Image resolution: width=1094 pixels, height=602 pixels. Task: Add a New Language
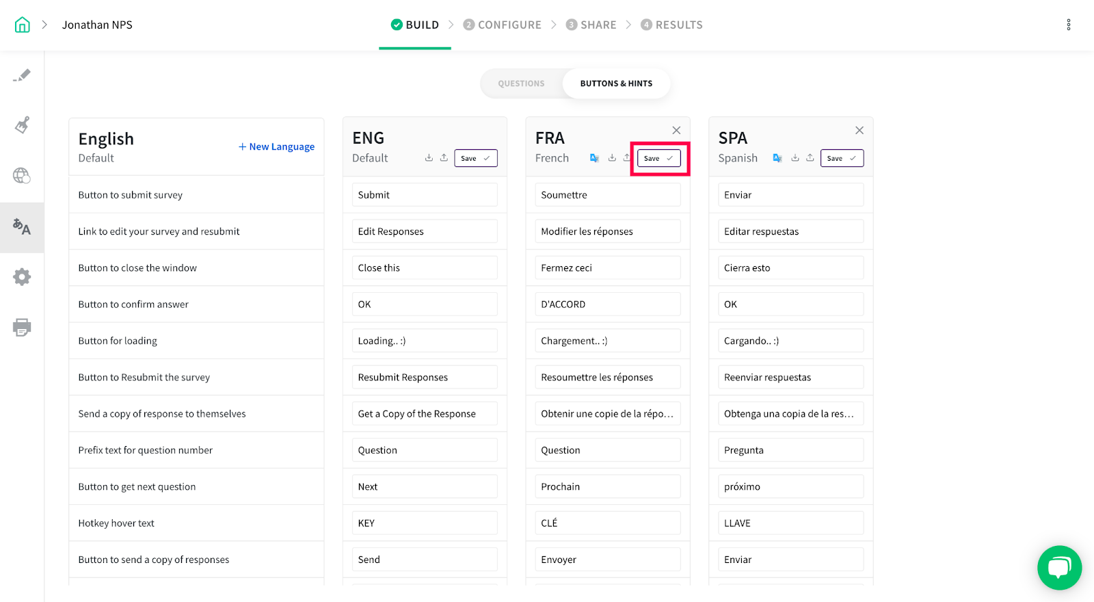click(276, 147)
